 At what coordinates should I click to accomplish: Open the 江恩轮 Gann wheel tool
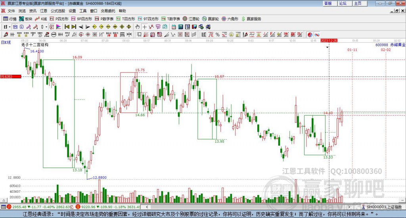click(x=191, y=19)
